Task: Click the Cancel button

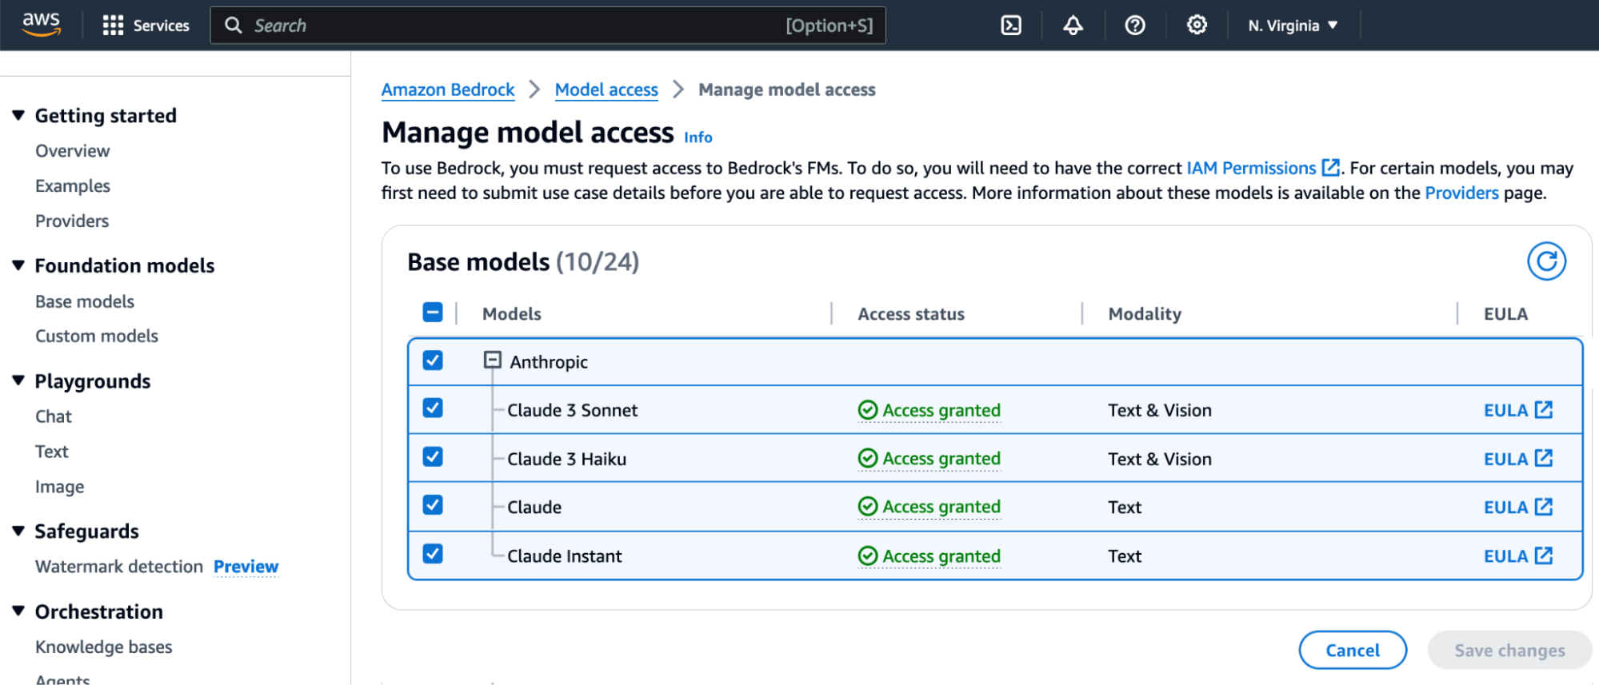Action: [1352, 650]
